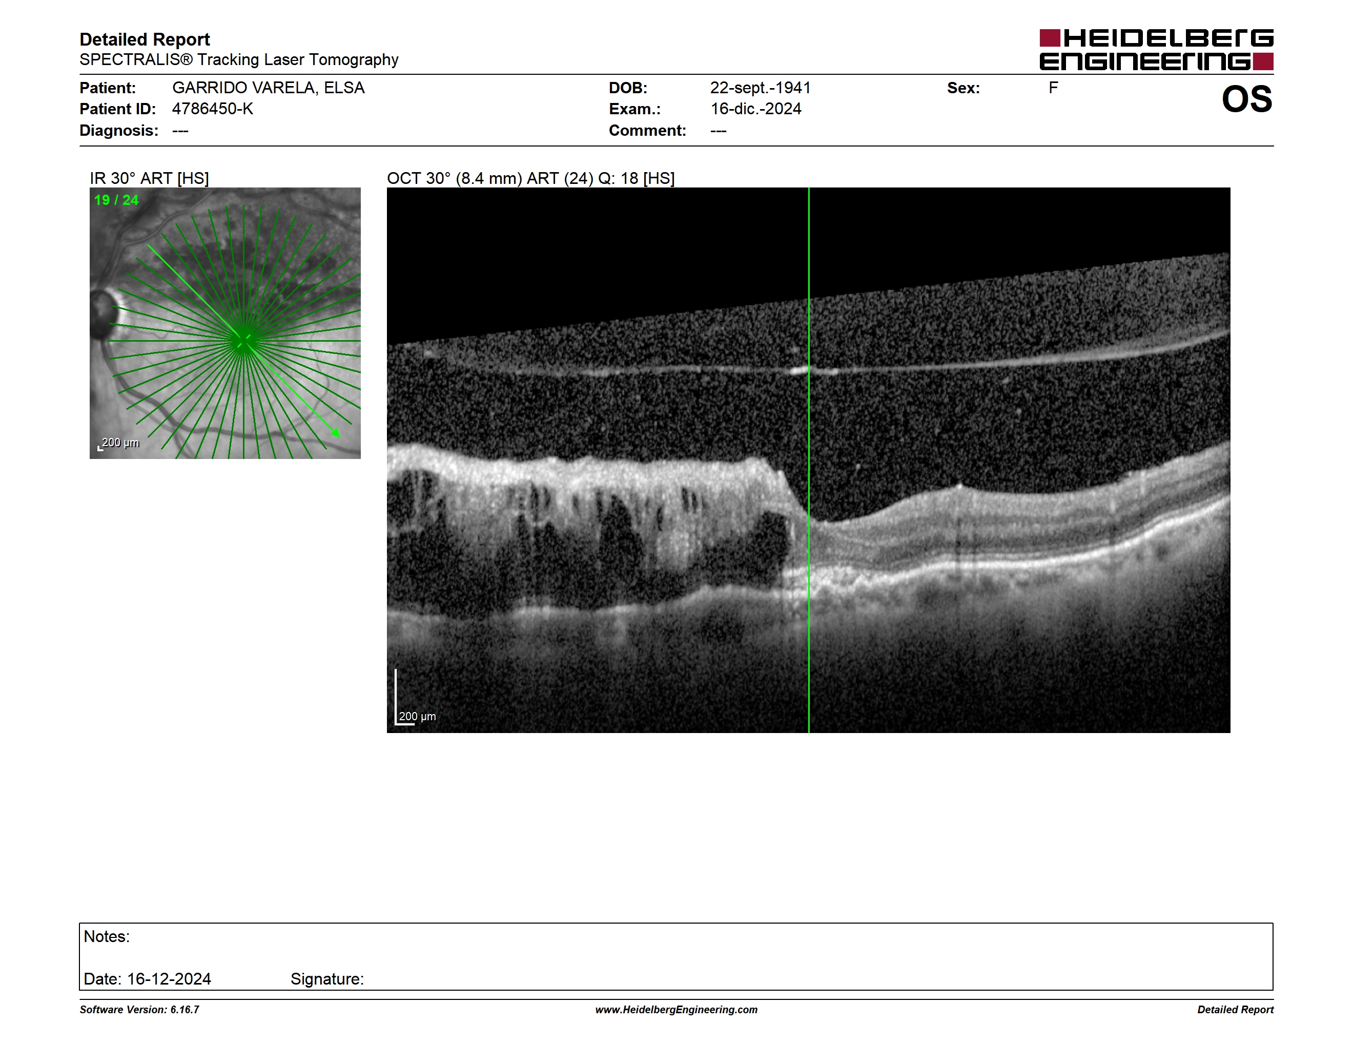This screenshot has height=1045, width=1353.
Task: Open www.HeidelbergEngineering.com link
Action: tap(676, 1010)
